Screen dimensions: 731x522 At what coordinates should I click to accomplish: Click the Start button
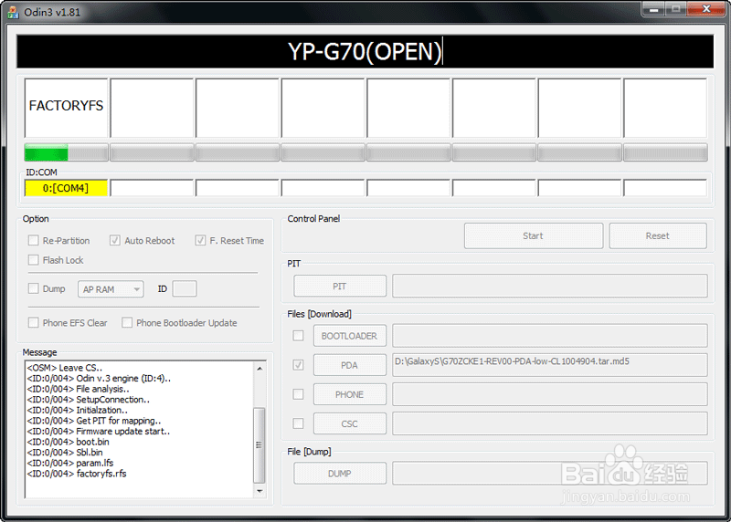click(534, 235)
